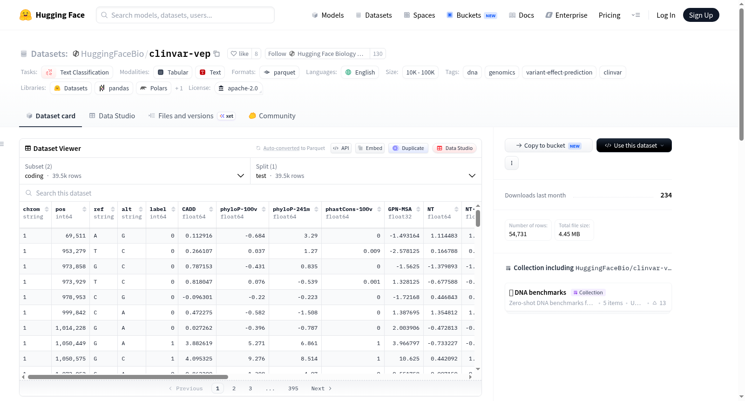745x401 pixels.
Task: Click the table vertical scrollbar
Action: (478, 218)
